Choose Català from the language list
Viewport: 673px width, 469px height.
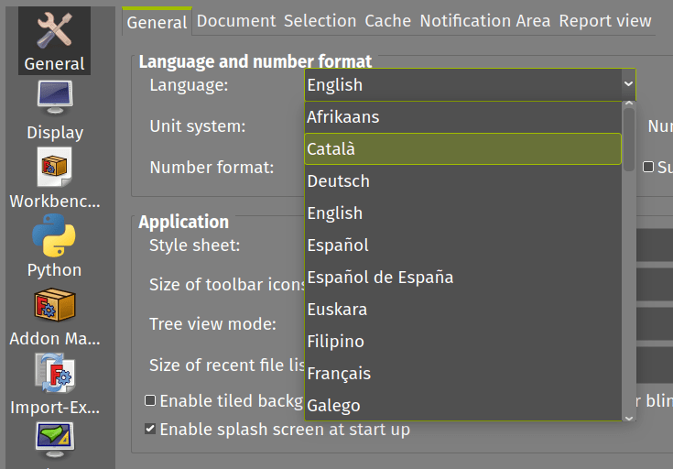pos(462,148)
